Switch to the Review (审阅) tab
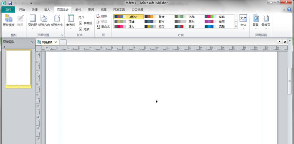The image size is (294, 144). pyautogui.click(x=91, y=10)
